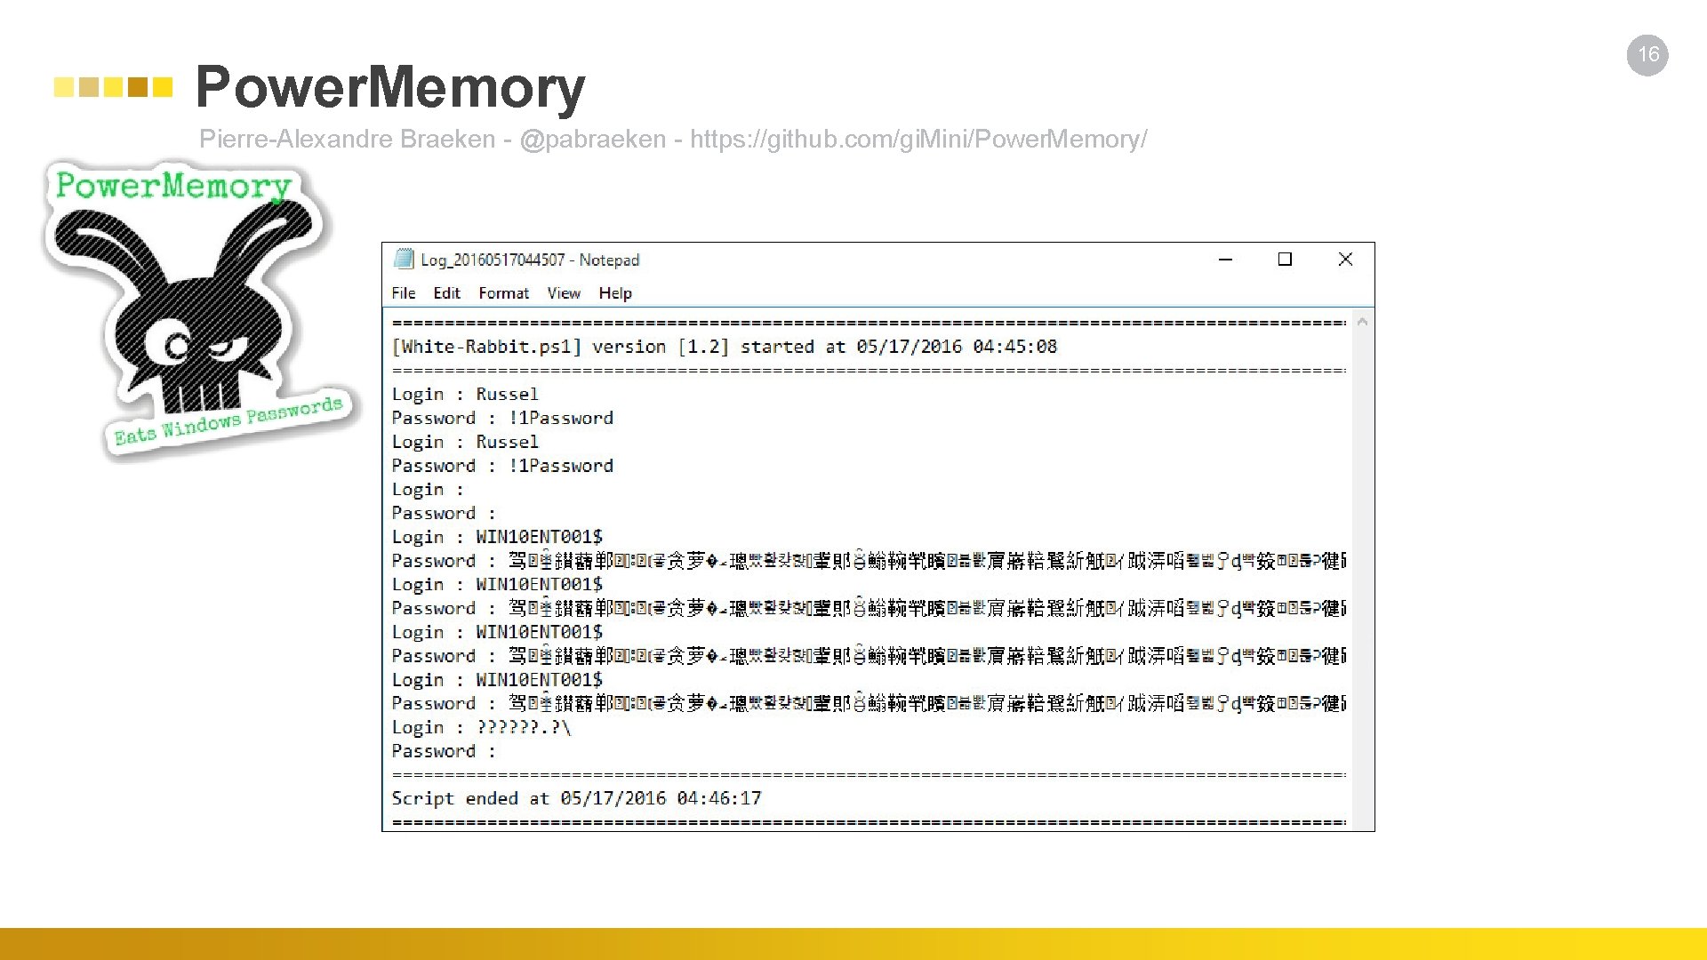The image size is (1707, 960).
Task: Click the PowerMemory GitHub URL
Action: click(x=918, y=140)
